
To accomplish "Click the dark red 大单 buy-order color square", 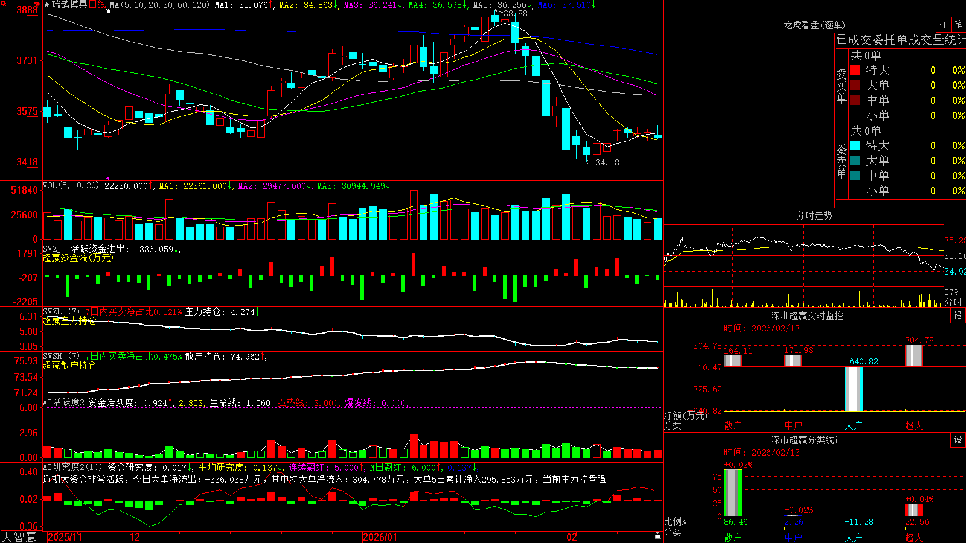I will pyautogui.click(x=855, y=85).
